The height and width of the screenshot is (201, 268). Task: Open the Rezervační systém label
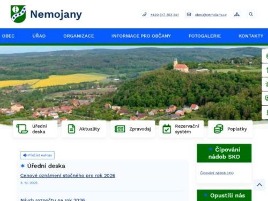[187, 129]
